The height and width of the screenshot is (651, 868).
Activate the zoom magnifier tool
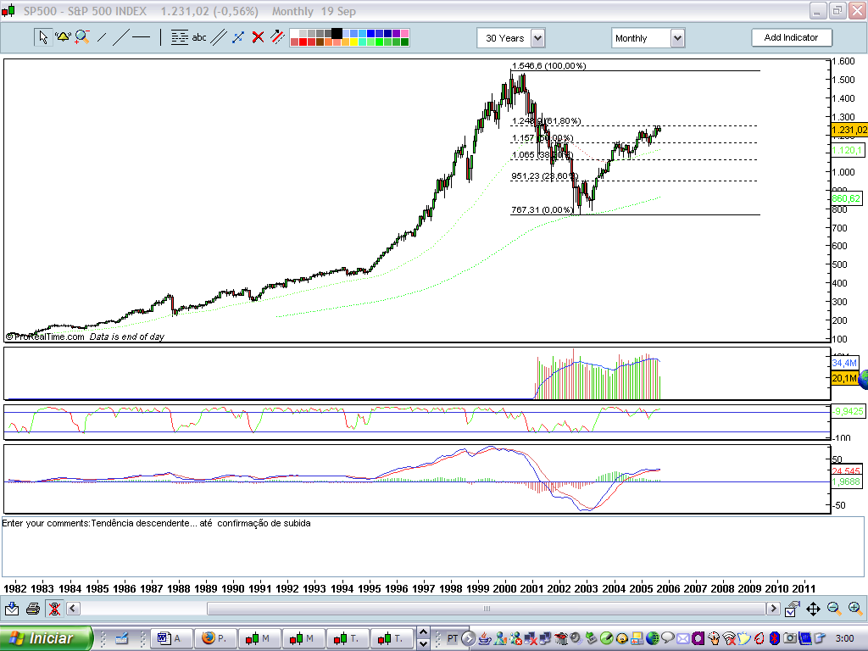tap(81, 37)
